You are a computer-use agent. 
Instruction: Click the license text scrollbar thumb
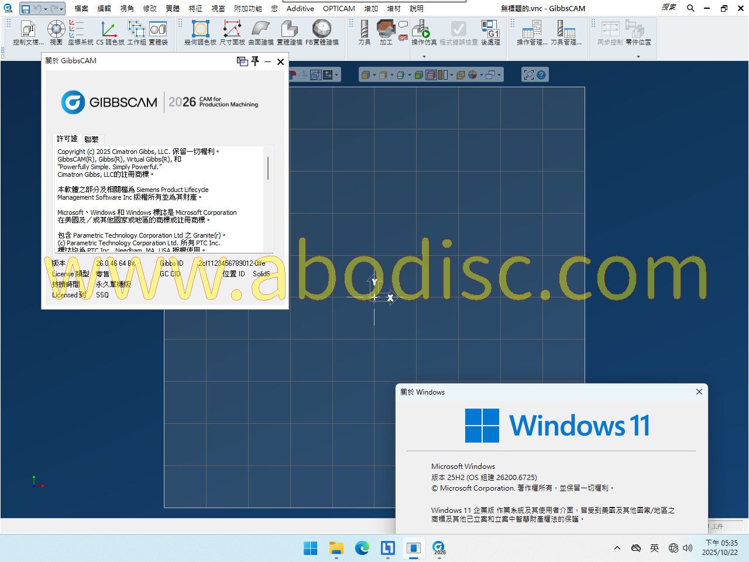pyautogui.click(x=268, y=167)
